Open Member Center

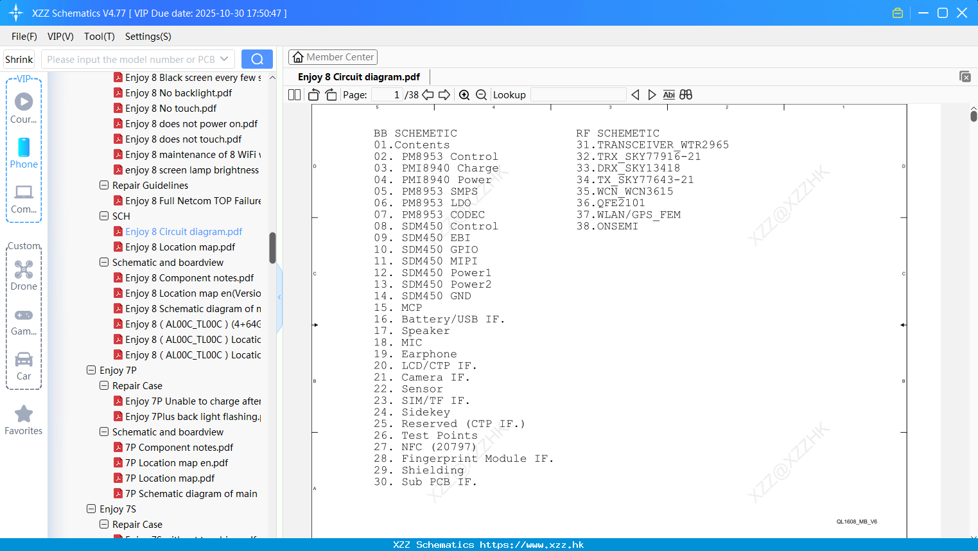(333, 57)
